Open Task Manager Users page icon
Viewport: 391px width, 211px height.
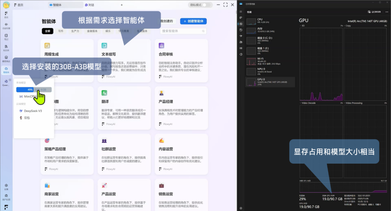point(241,42)
